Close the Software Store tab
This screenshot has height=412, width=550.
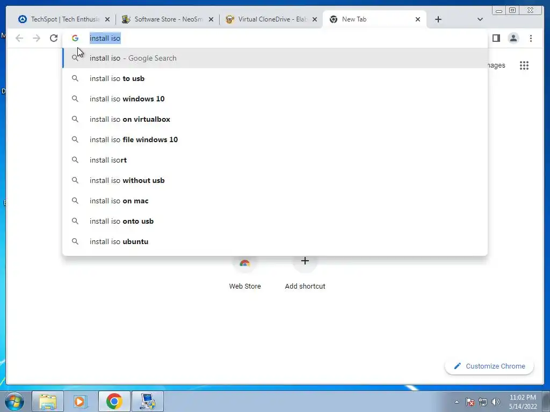pyautogui.click(x=211, y=19)
